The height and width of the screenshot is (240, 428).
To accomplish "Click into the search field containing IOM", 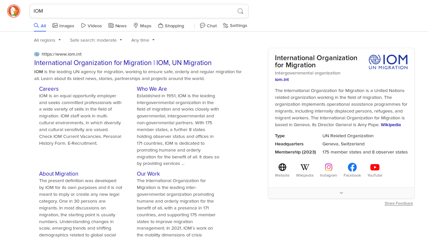I will tap(134, 11).
